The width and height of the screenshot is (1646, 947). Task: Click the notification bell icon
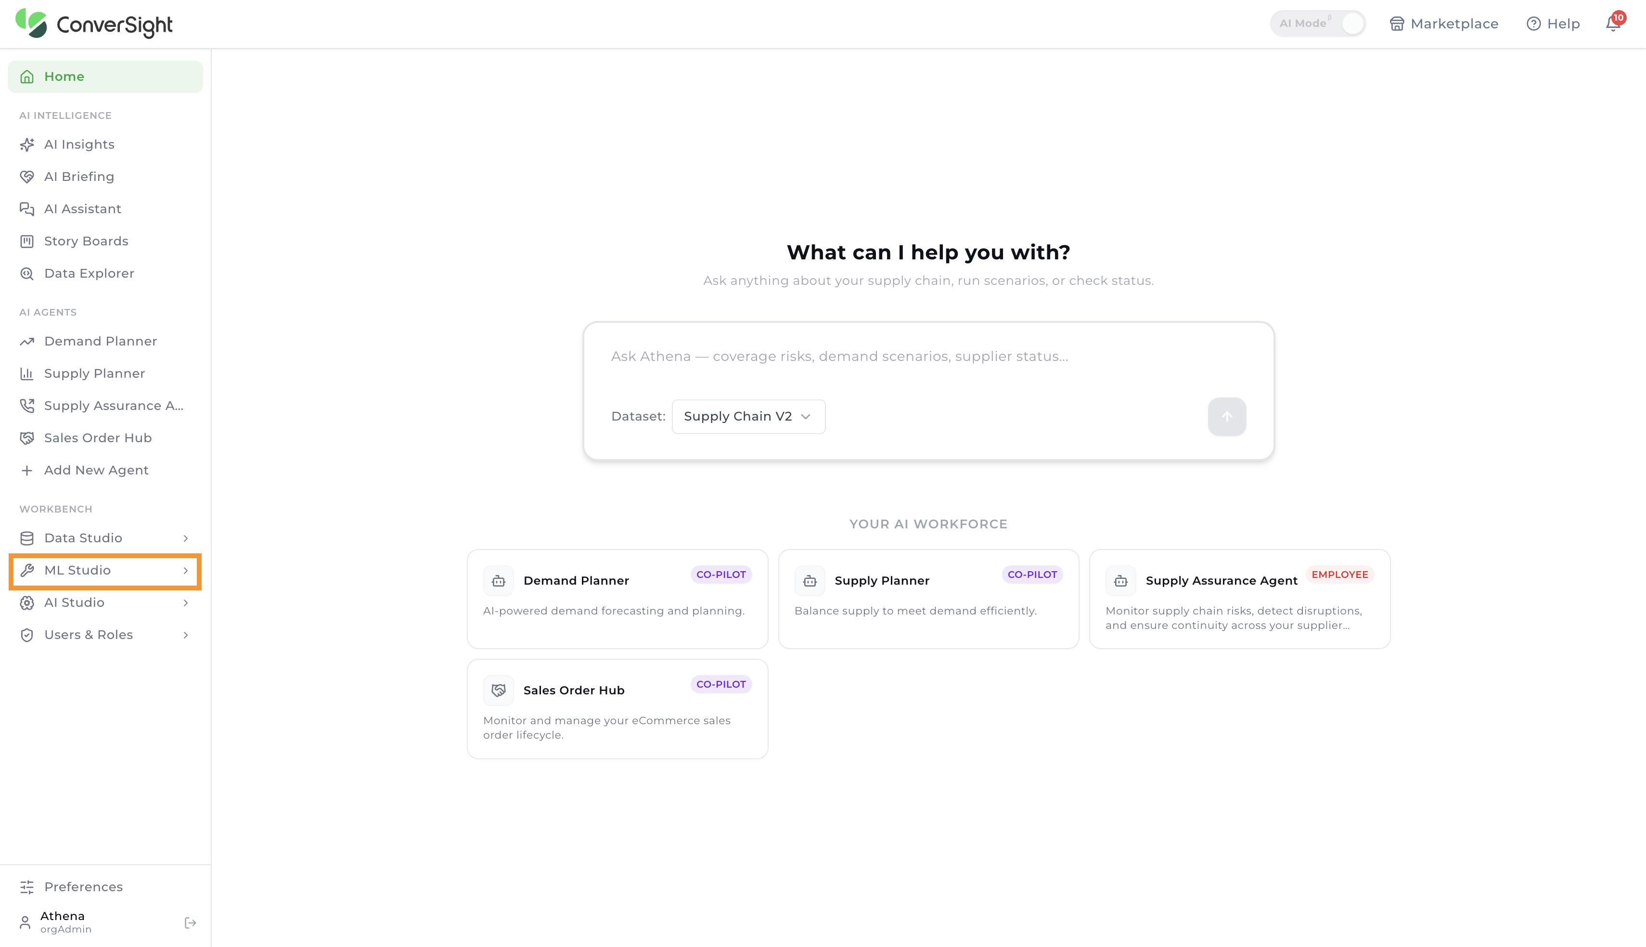point(1613,24)
